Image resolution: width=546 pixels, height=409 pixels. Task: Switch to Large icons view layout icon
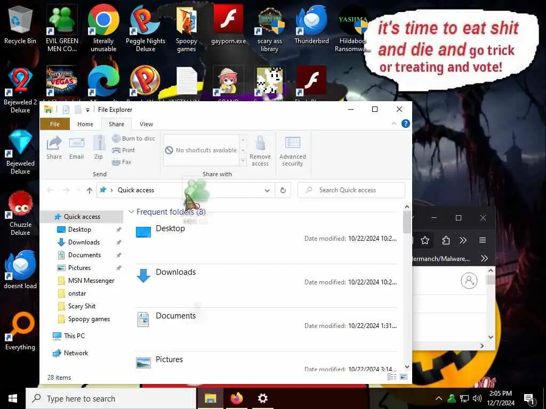coord(404,377)
